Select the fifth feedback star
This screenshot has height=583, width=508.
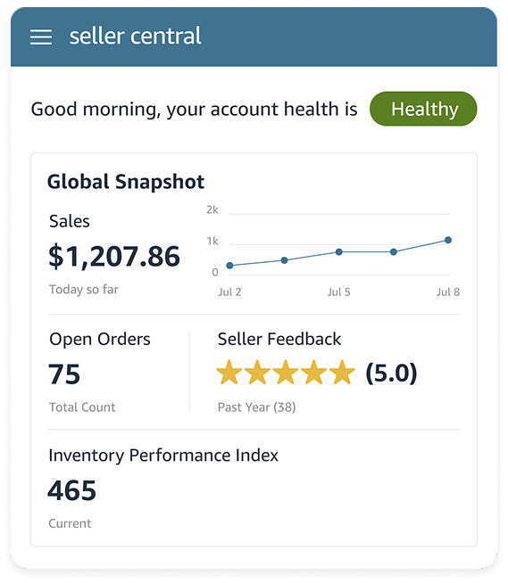coord(342,373)
